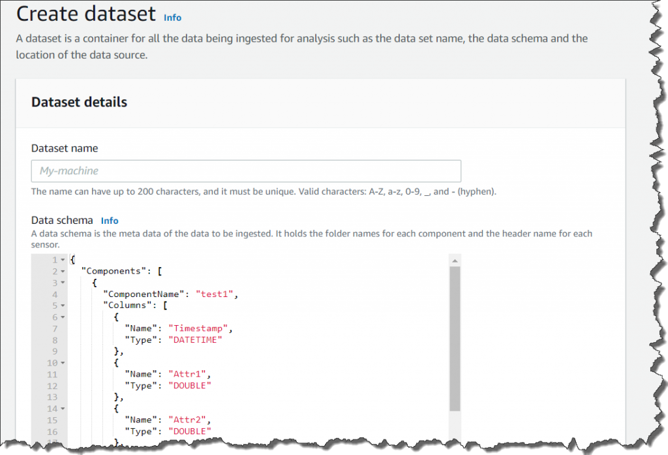Collapse the component object on line 3
The width and height of the screenshot is (668, 455).
62,283
